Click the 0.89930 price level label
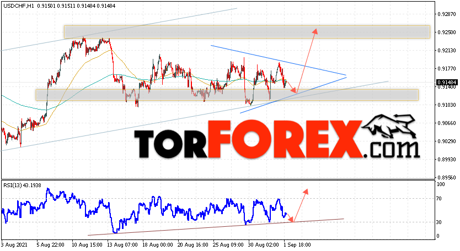 tap(447, 159)
